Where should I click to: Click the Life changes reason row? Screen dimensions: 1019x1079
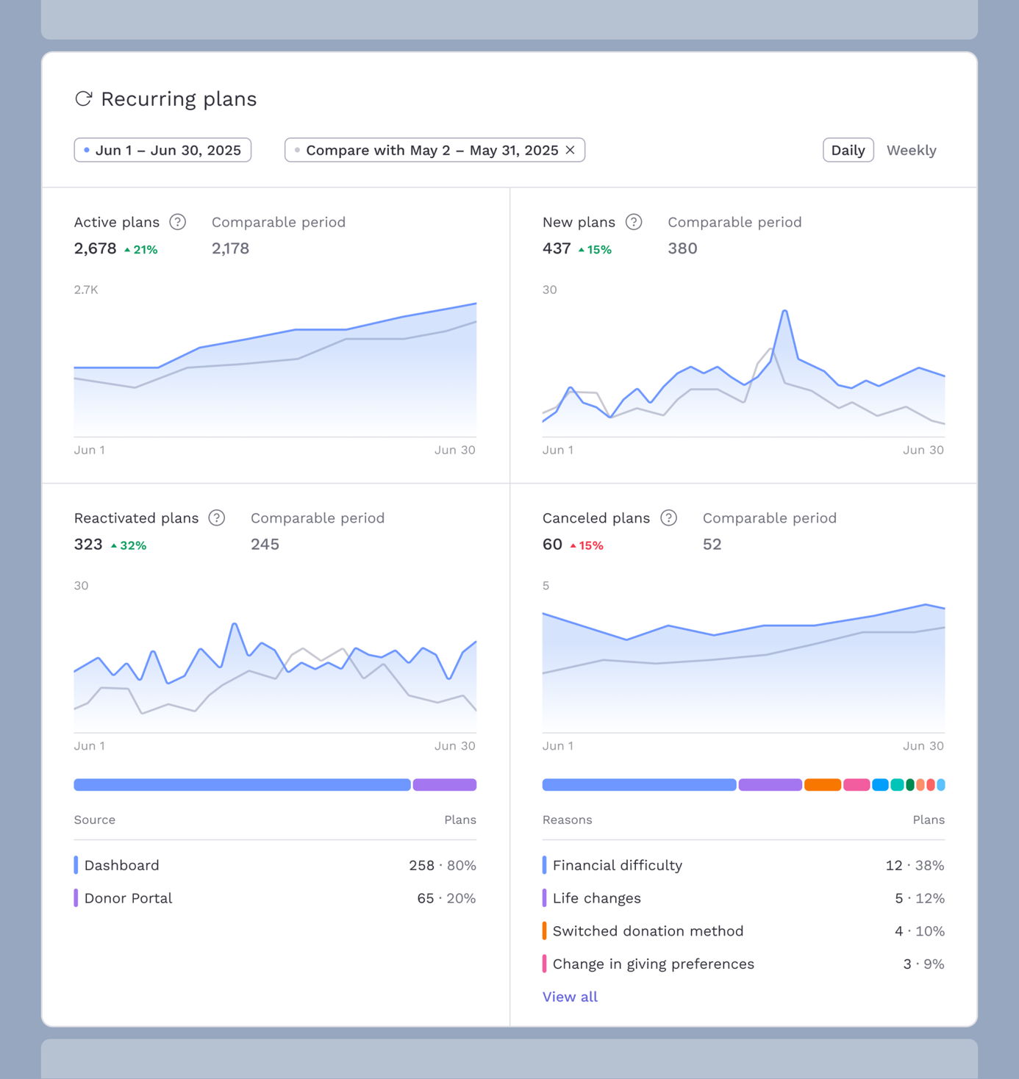(x=743, y=898)
